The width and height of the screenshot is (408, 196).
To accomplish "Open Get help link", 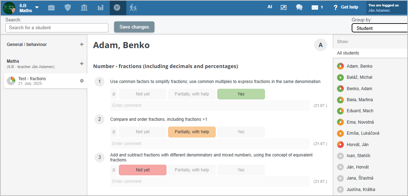I will (346, 7).
